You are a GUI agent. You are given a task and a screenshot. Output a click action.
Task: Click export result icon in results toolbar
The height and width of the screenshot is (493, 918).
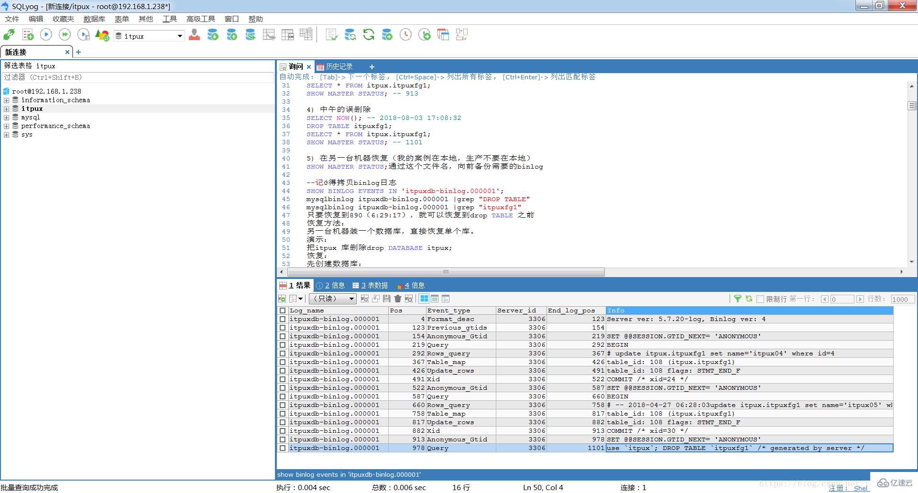(282, 299)
